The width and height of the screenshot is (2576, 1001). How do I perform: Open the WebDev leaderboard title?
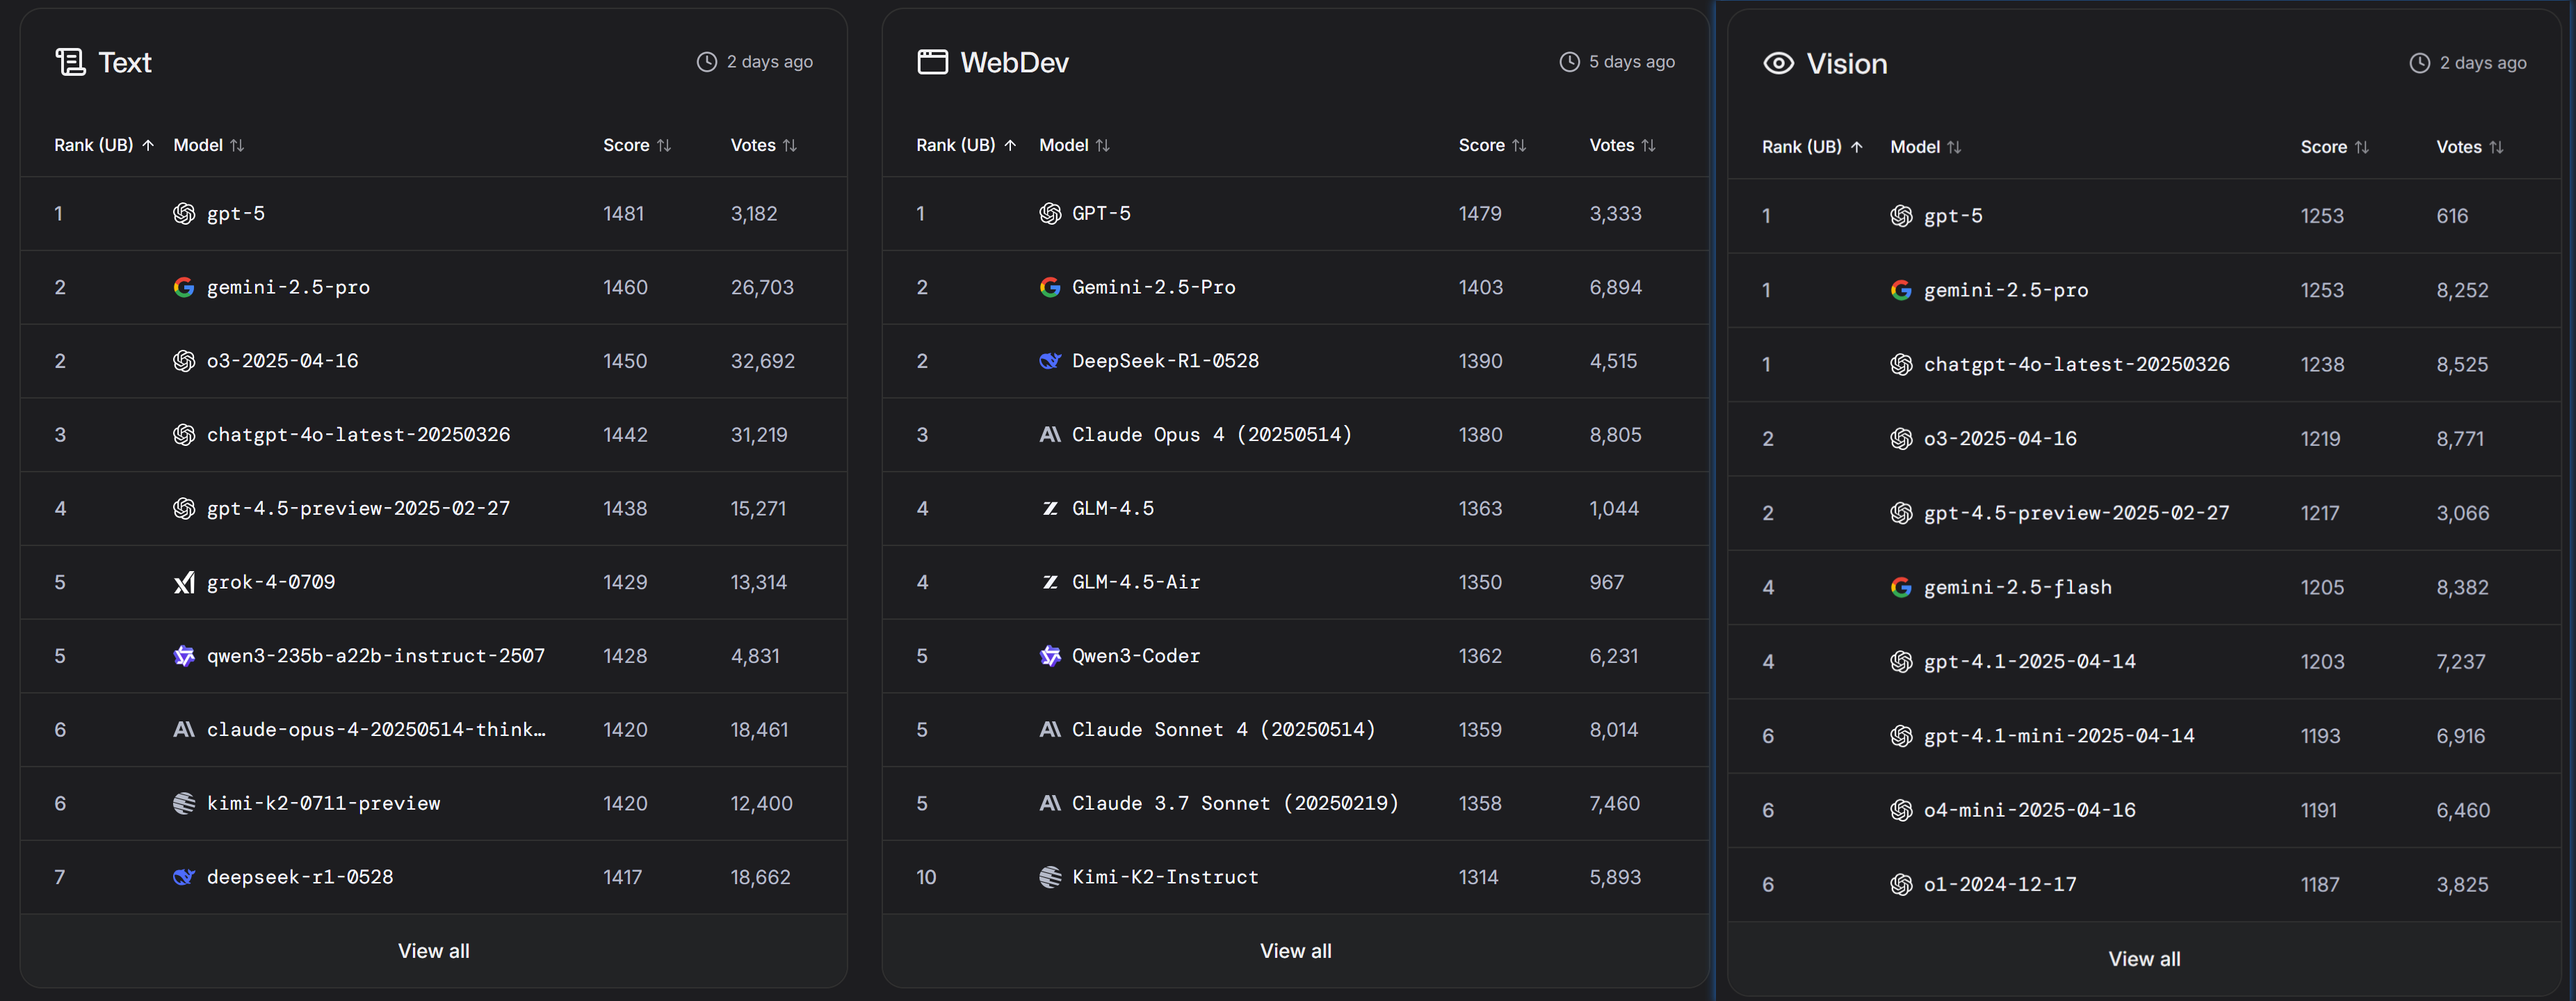click(x=1014, y=62)
